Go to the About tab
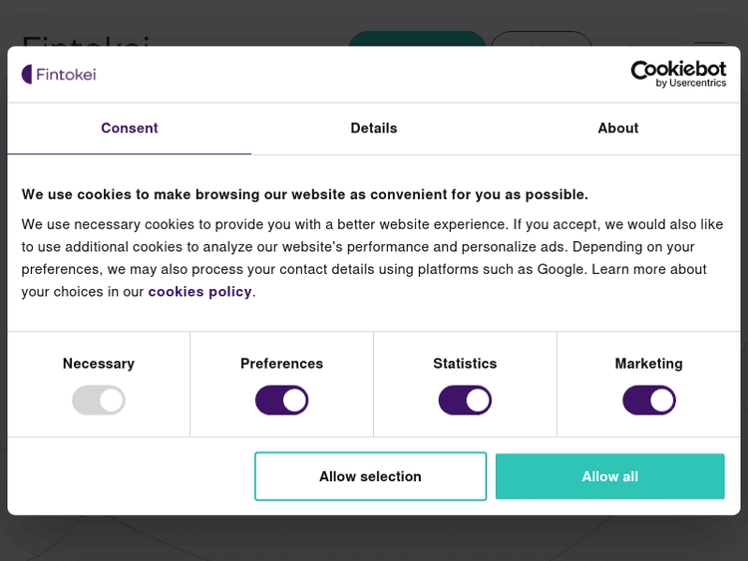Image resolution: width=748 pixels, height=561 pixels. 618,129
